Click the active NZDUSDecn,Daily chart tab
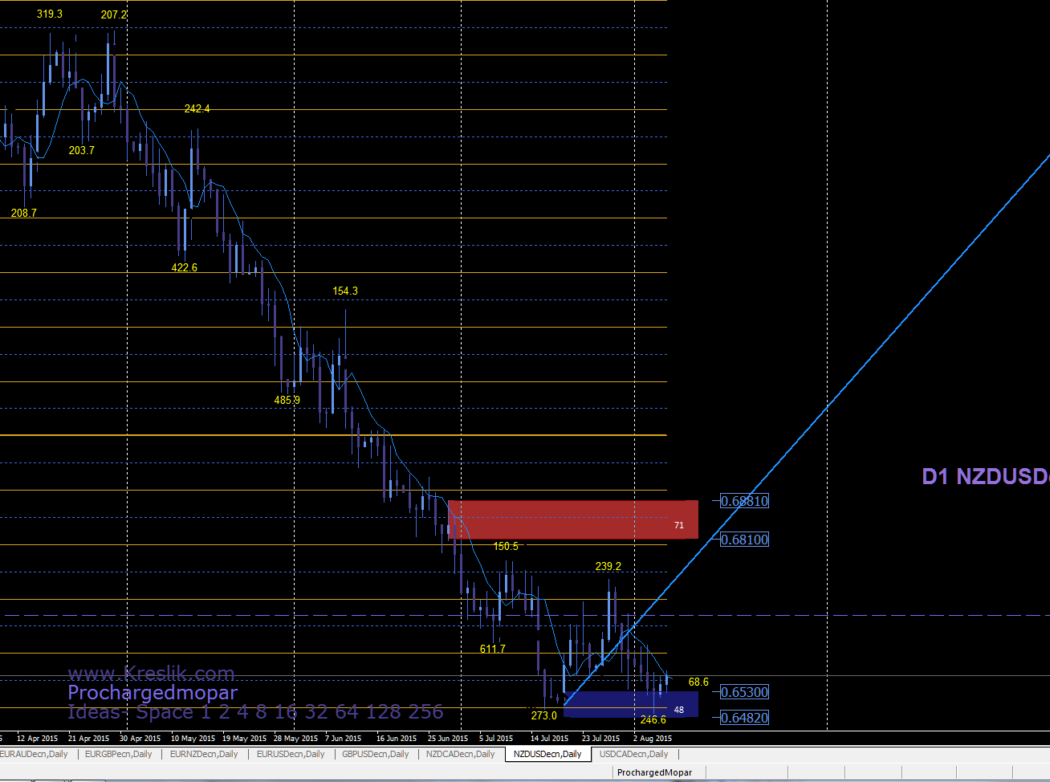 547,754
